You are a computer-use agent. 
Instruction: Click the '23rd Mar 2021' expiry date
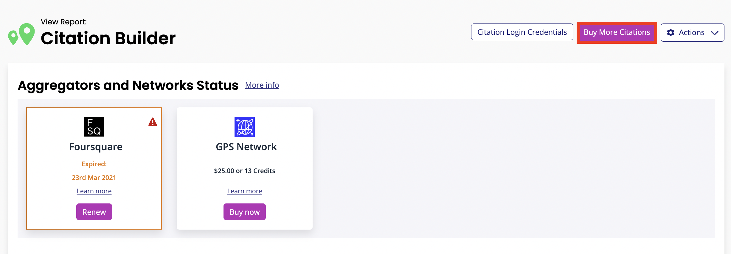[94, 178]
